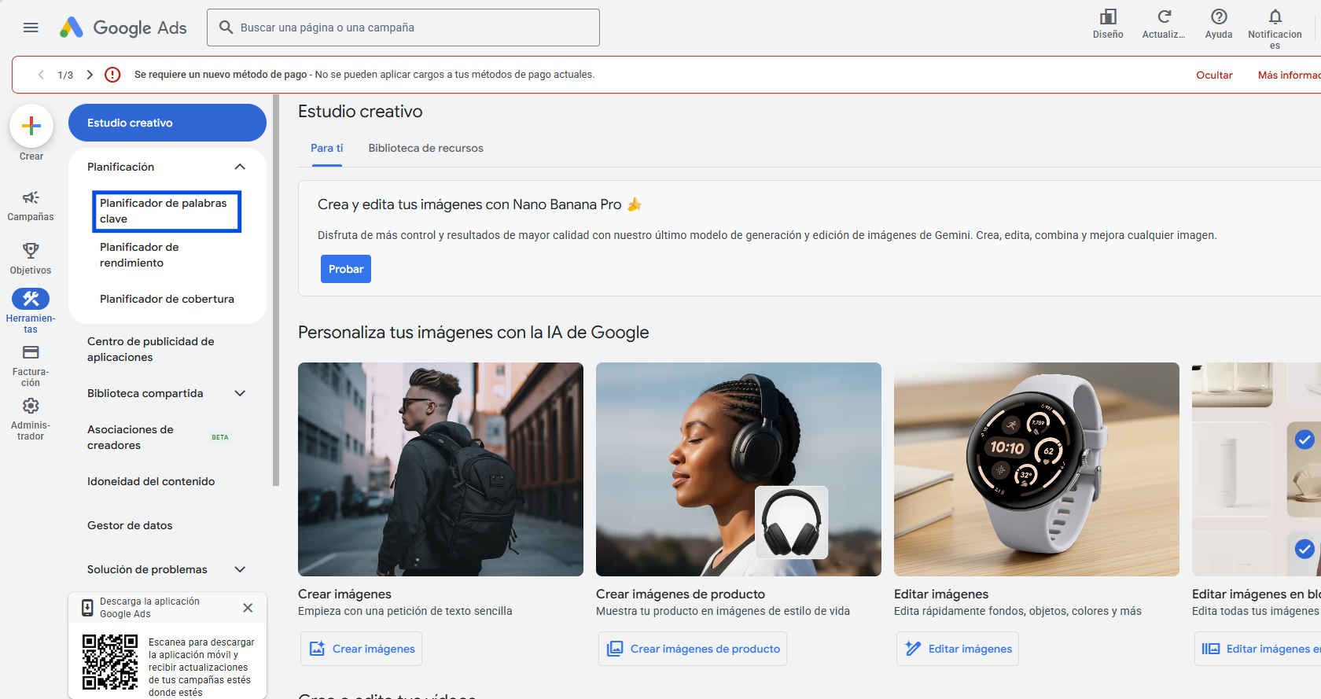Expand the Solución de problemas section
The width and height of the screenshot is (1321, 699).
[x=240, y=569]
